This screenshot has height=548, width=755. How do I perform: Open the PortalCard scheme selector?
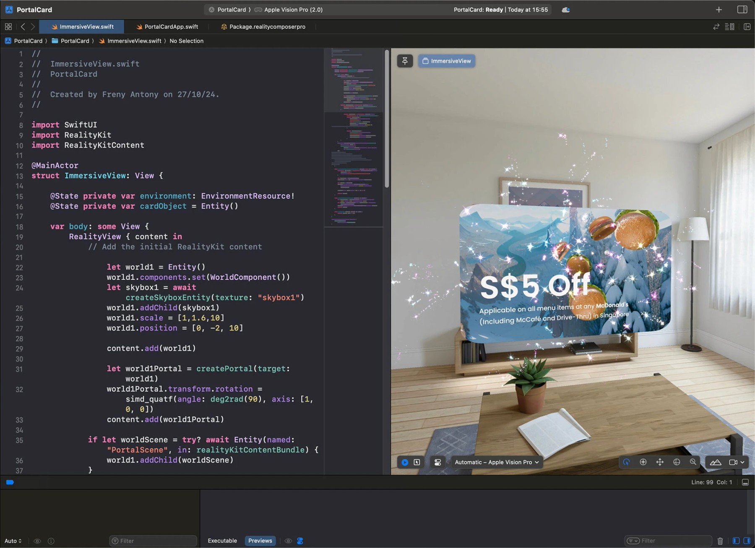(227, 10)
